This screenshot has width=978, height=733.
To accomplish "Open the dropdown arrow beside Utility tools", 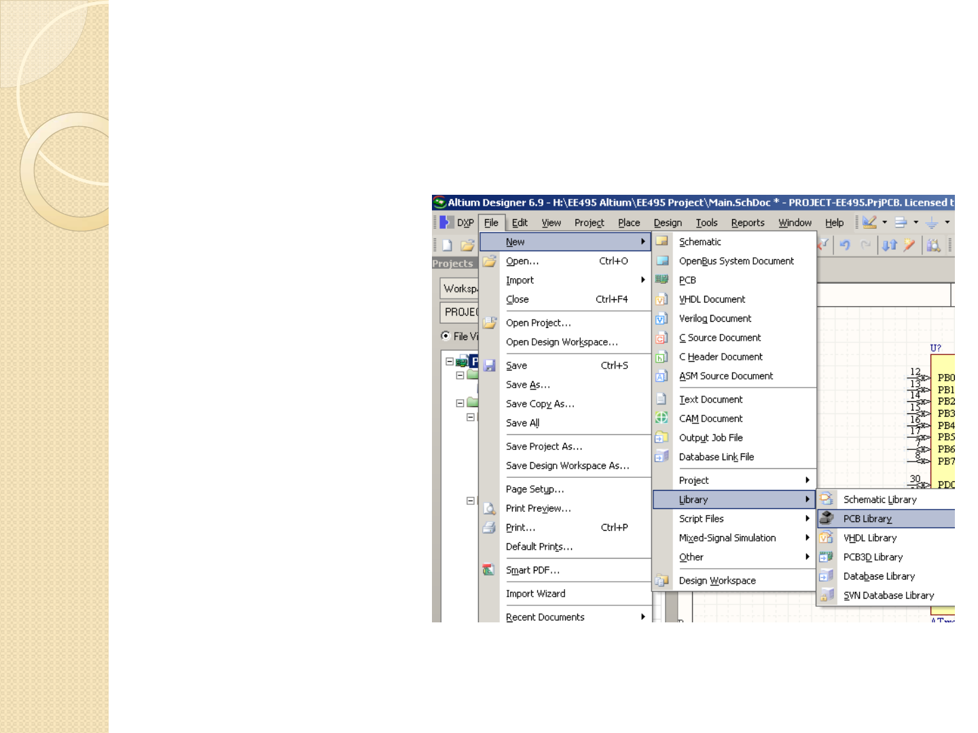I will coord(884,222).
